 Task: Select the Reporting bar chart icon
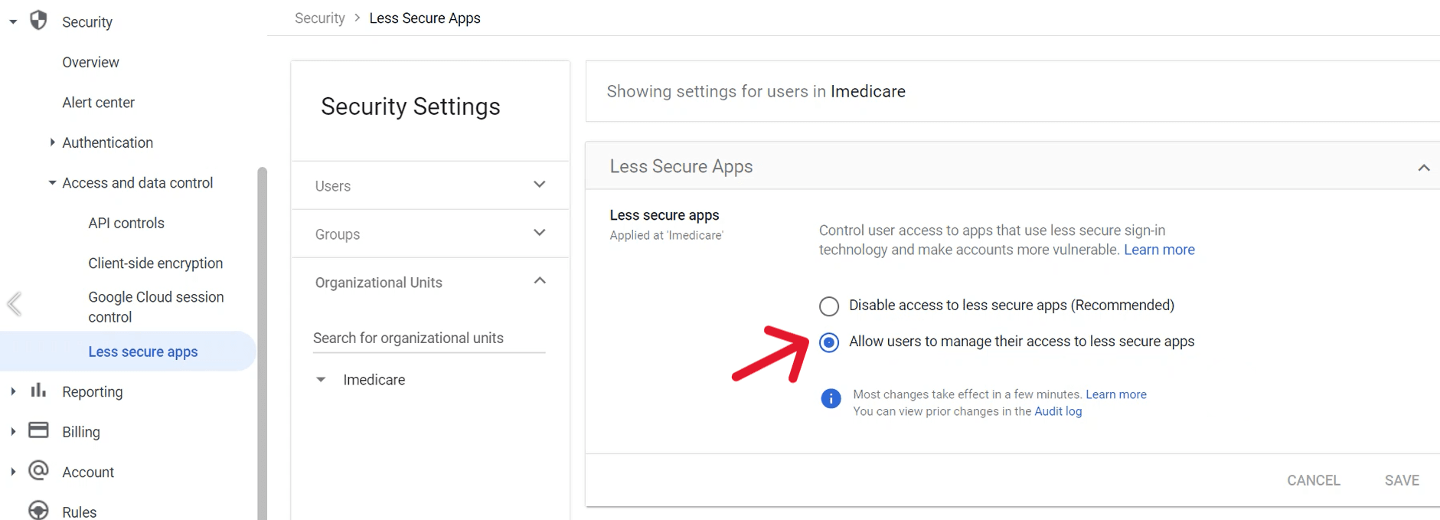point(38,391)
